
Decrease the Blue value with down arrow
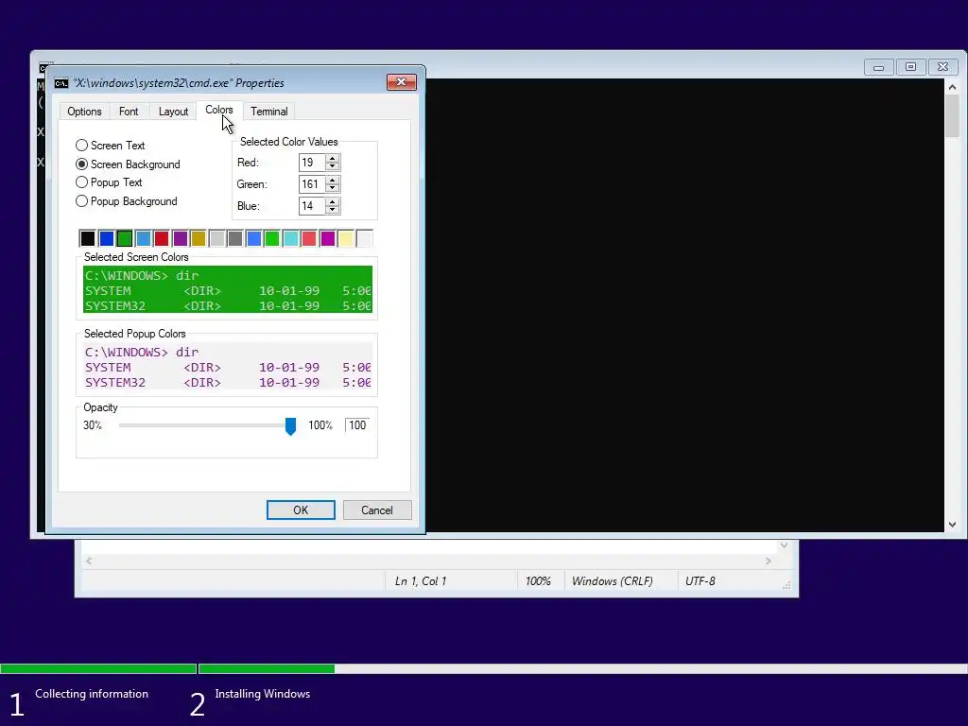pos(333,210)
